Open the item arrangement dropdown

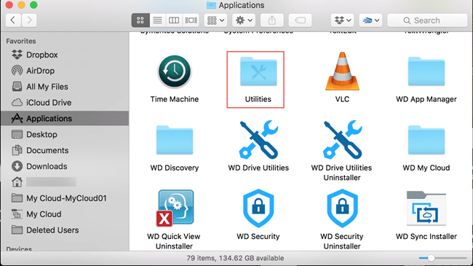click(215, 20)
